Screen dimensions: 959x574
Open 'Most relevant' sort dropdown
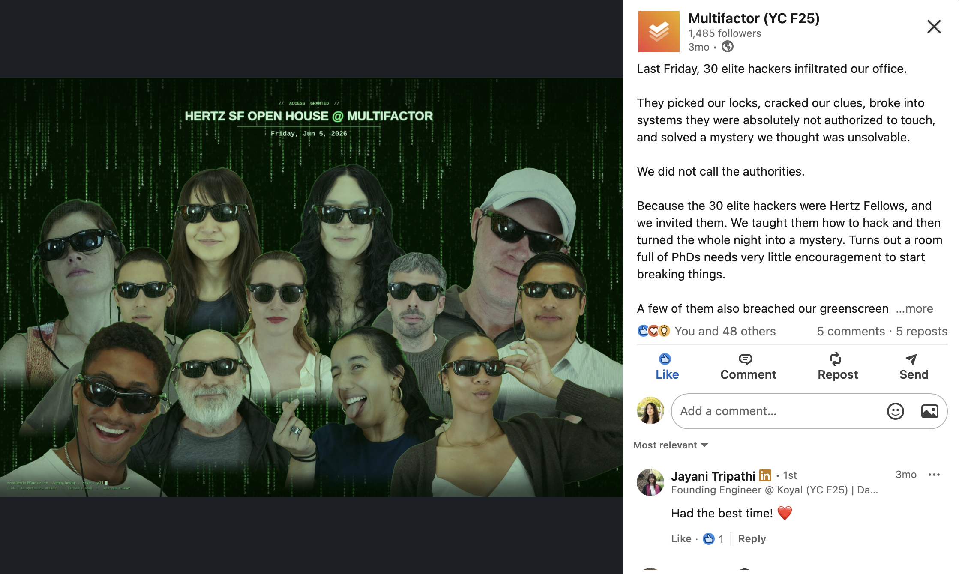coord(671,445)
